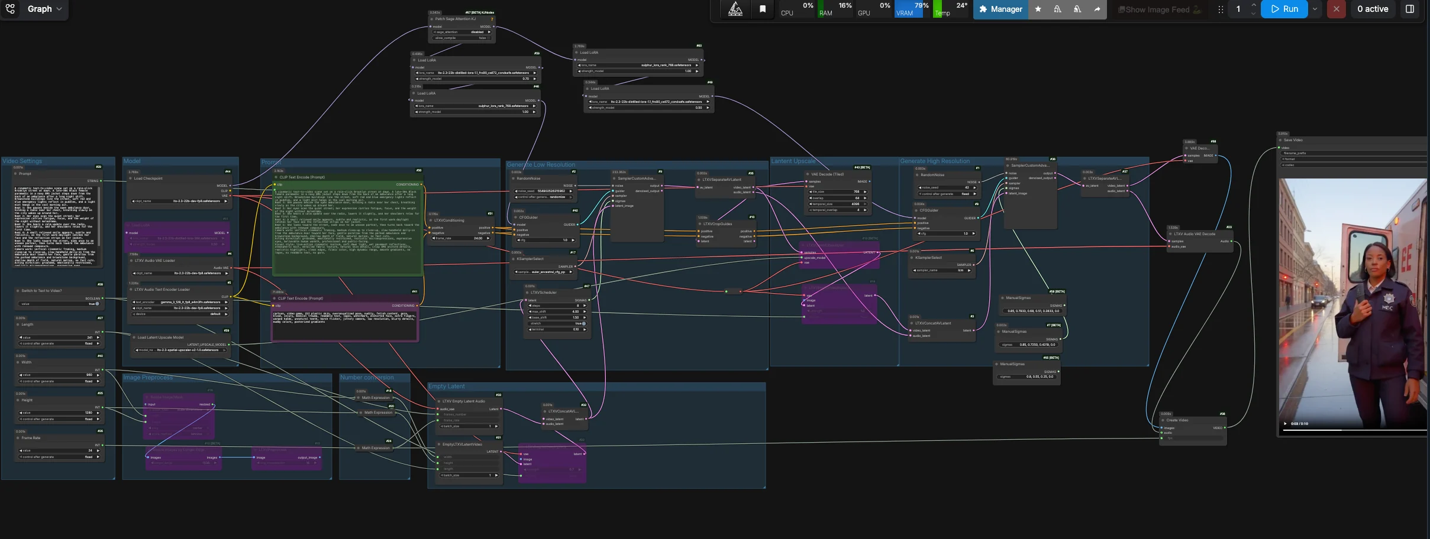
Task: Click Show Image Feed button
Action: click(x=1160, y=9)
